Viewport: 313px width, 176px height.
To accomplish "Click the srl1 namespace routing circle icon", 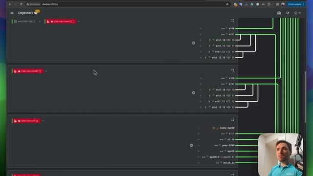I will [191, 145].
